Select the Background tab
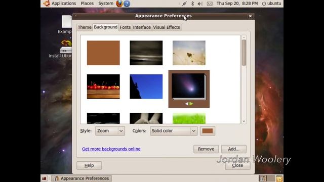This screenshot has height=182, width=324. [106, 27]
